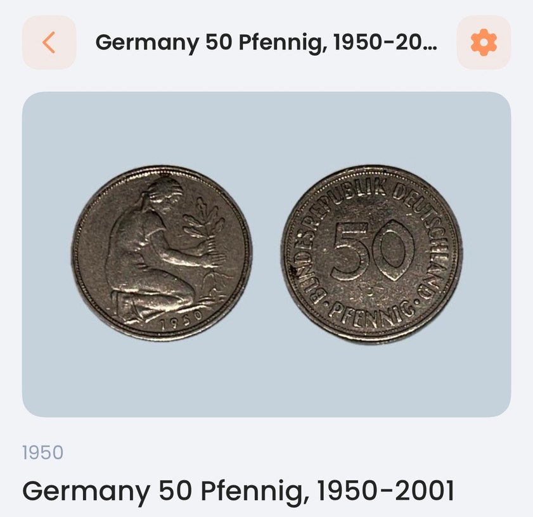Viewport: 533px width, 517px height.
Task: Open settings with the orange gear icon
Action: tap(484, 42)
